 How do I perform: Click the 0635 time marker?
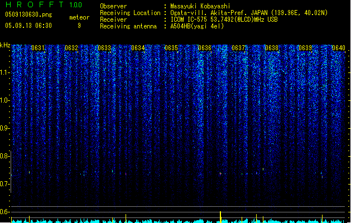click(x=171, y=48)
